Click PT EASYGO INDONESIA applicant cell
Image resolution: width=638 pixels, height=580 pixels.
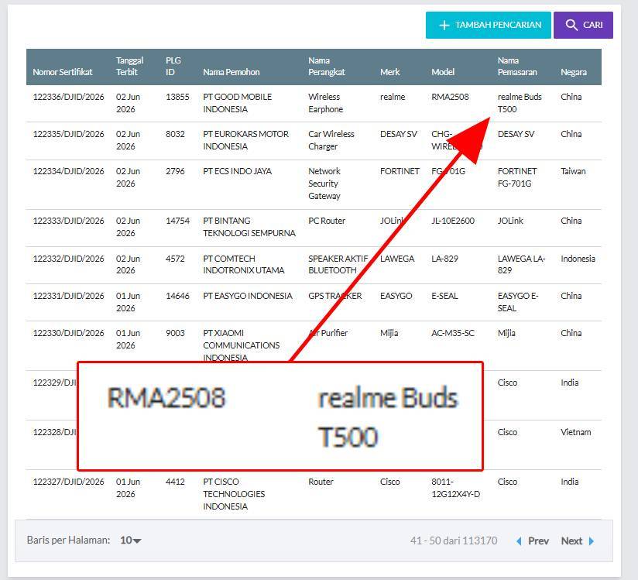point(248,296)
